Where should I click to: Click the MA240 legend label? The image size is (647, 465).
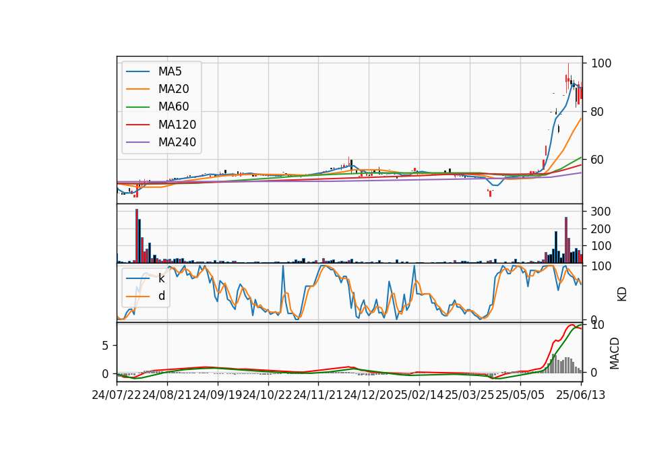point(177,142)
